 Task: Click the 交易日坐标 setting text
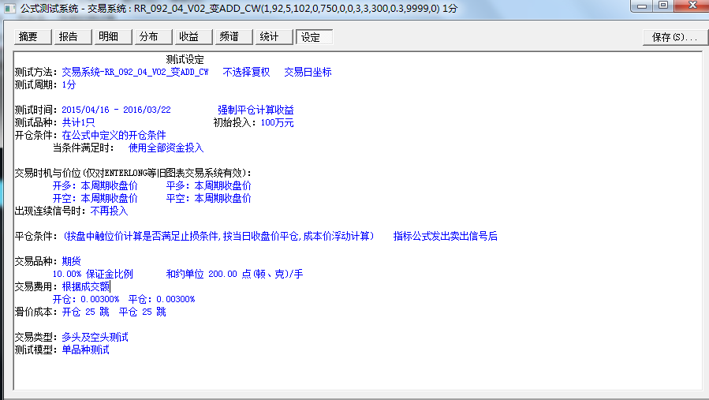pyautogui.click(x=308, y=72)
